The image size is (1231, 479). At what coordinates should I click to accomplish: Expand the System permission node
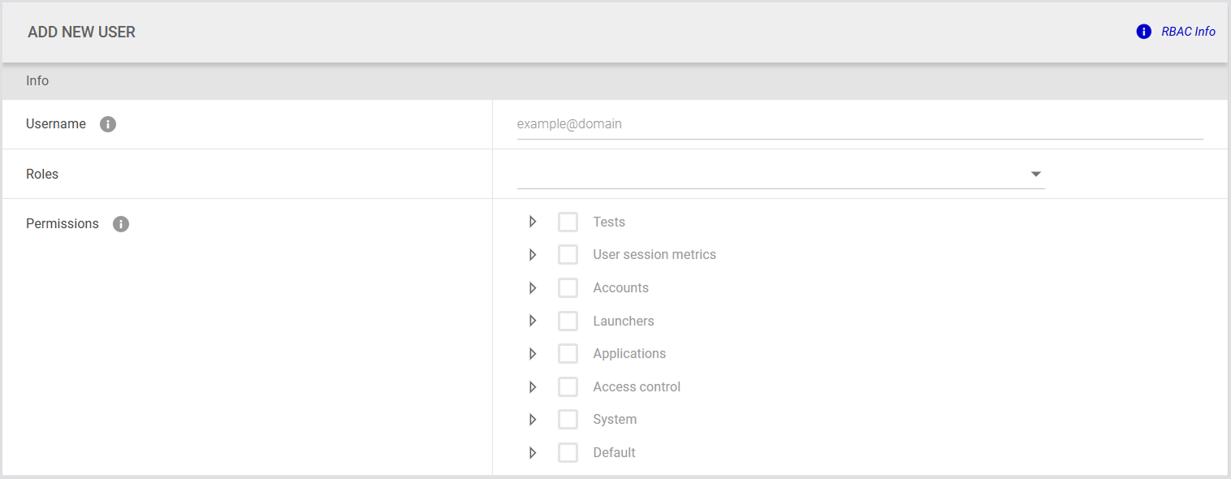click(533, 420)
